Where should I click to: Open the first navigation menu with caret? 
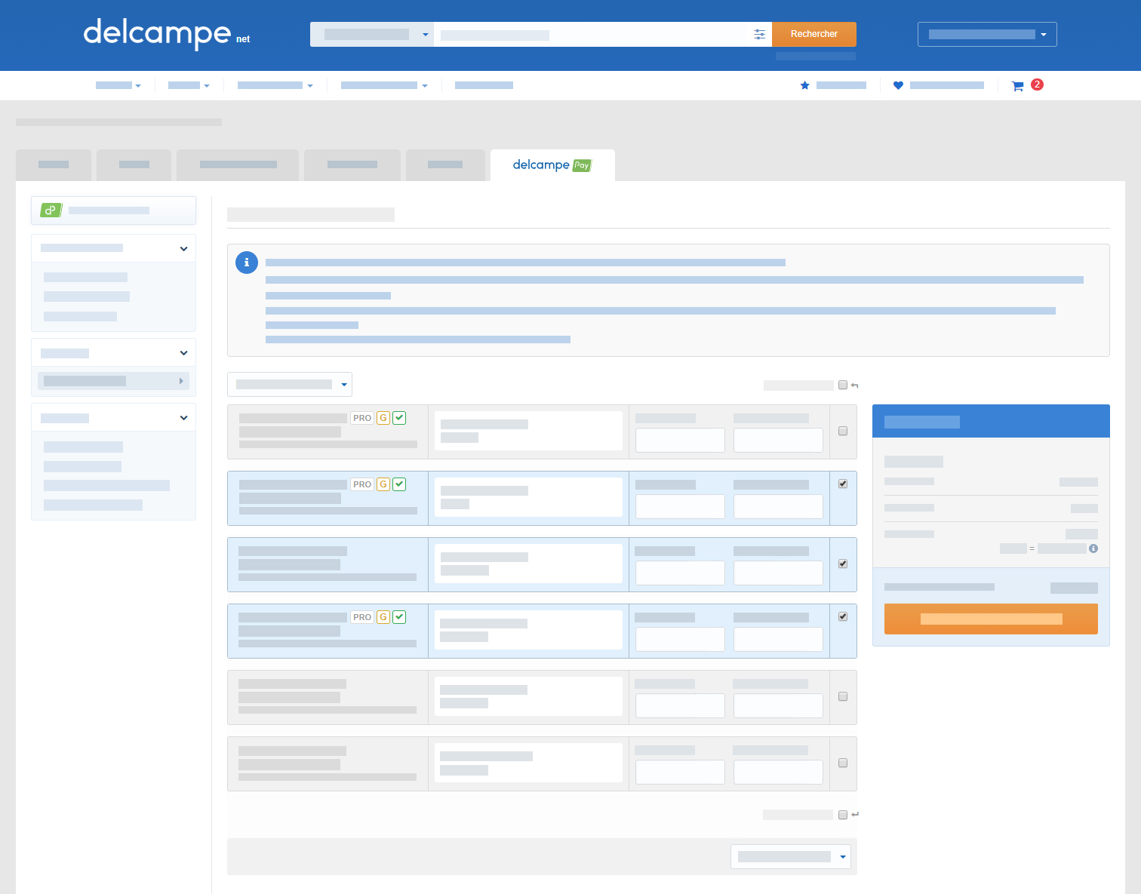(x=118, y=85)
